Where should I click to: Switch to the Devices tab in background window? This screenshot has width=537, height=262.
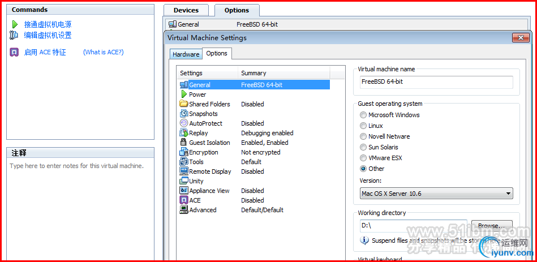pos(186,10)
